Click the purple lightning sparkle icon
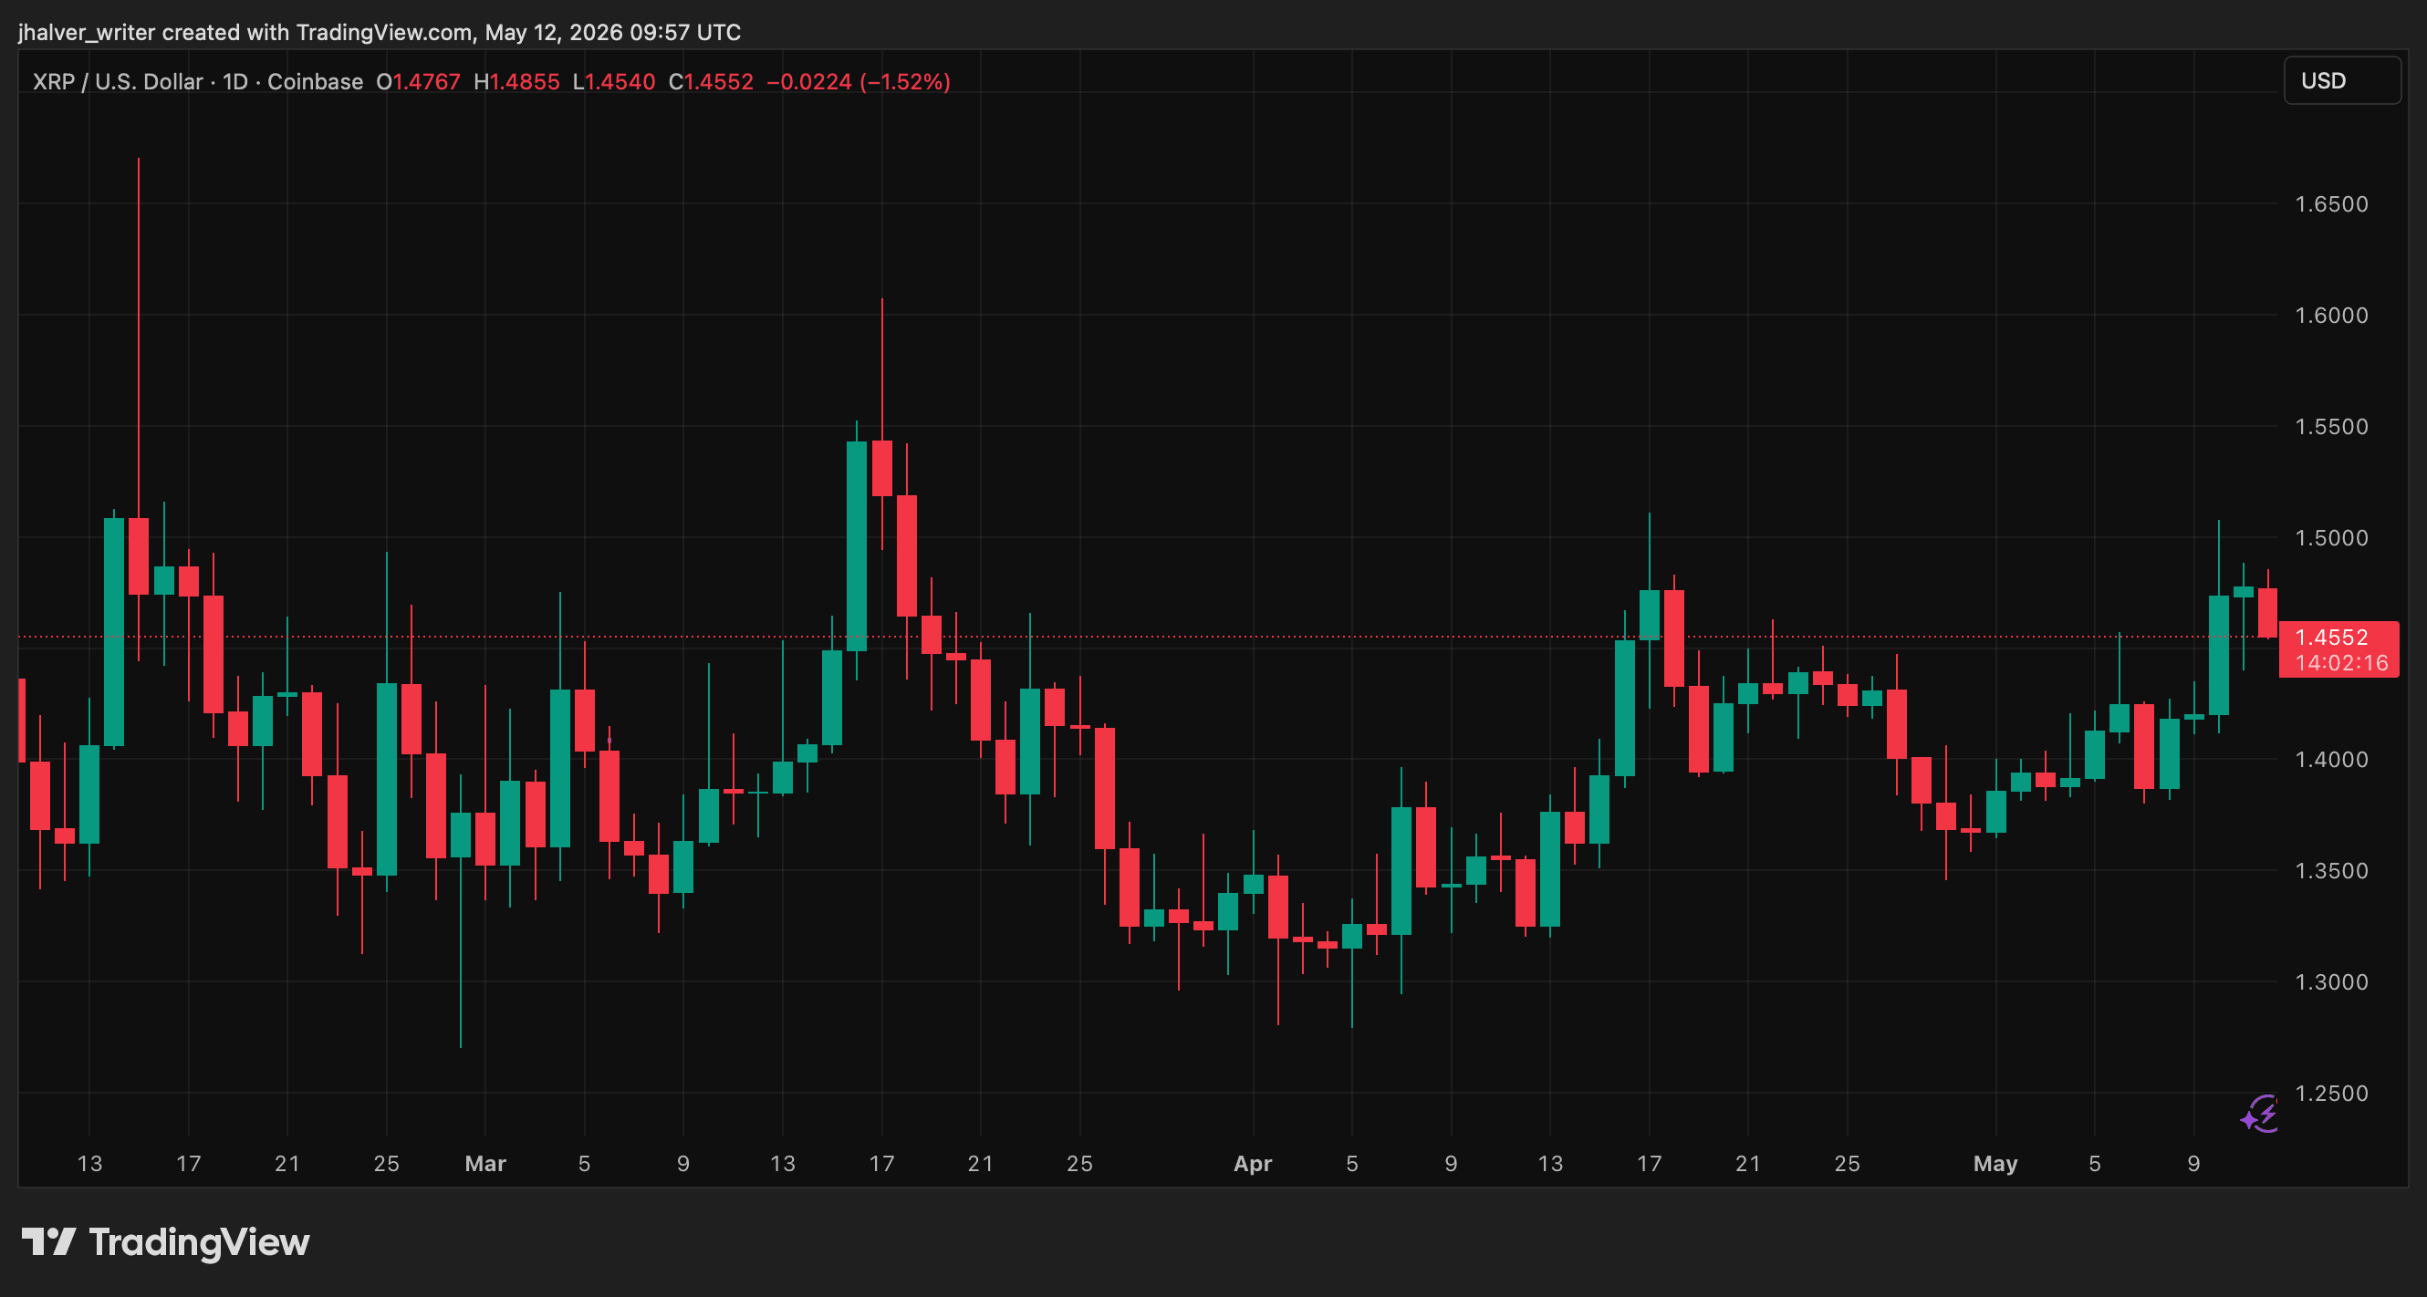This screenshot has height=1297, width=2427. (x=2259, y=1115)
